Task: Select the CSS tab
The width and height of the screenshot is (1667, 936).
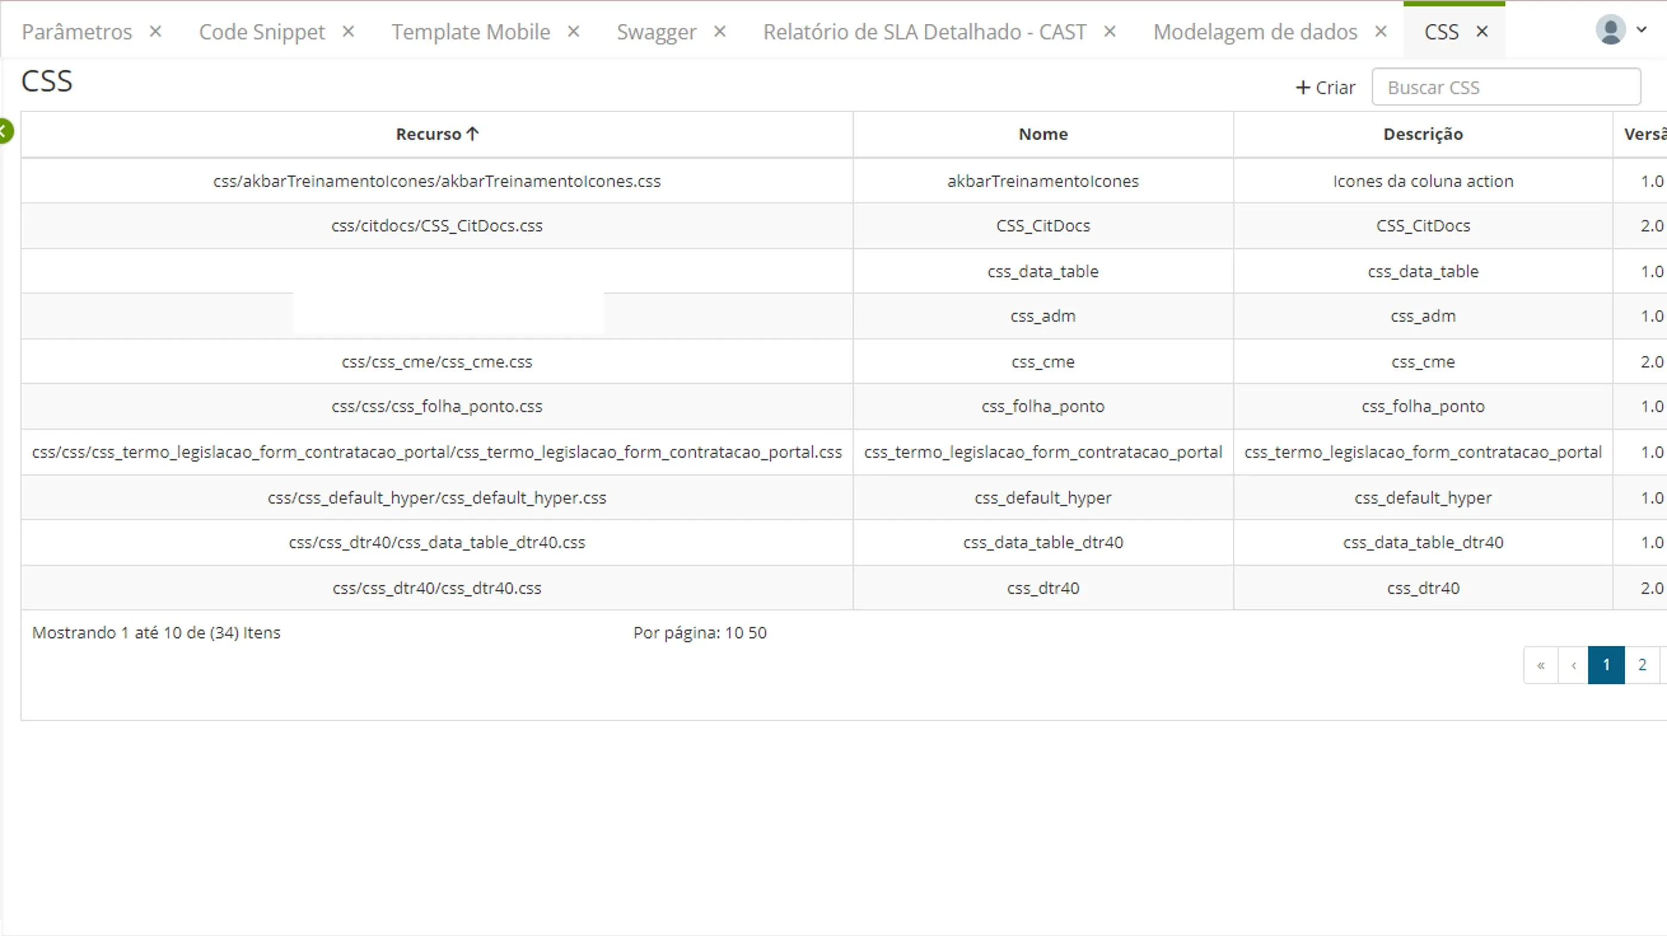Action: coord(1442,32)
